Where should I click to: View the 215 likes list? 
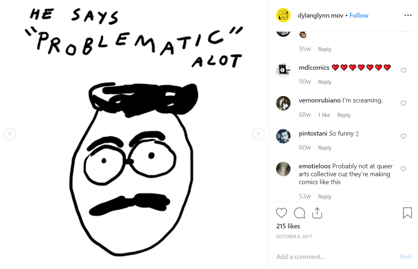288,226
